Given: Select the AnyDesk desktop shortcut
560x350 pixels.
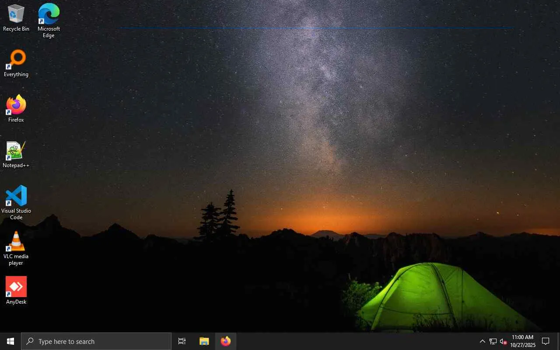Looking at the screenshot, I should pos(16,290).
